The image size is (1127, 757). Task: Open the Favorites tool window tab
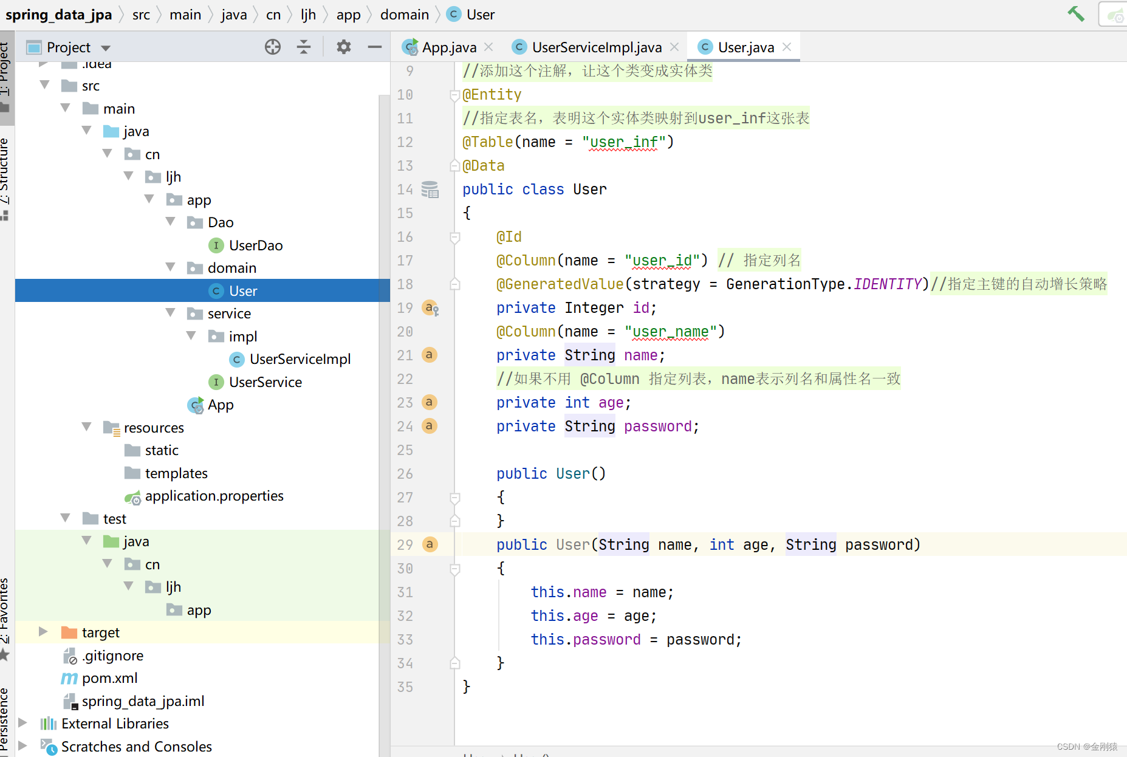pyautogui.click(x=5, y=618)
